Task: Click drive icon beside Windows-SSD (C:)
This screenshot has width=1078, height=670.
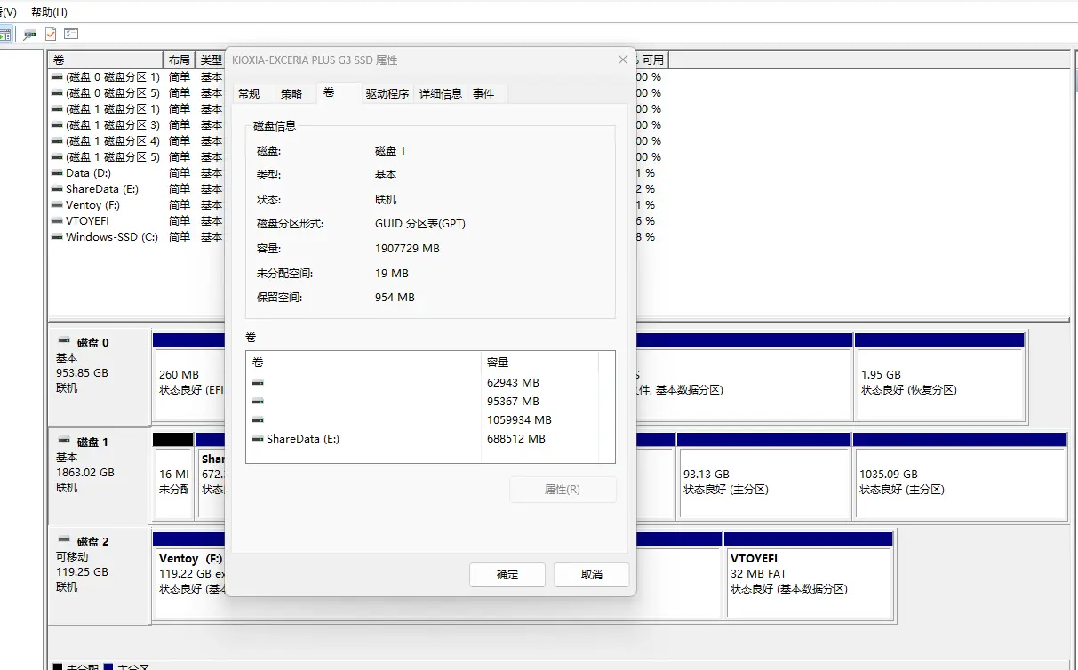Action: (x=57, y=237)
